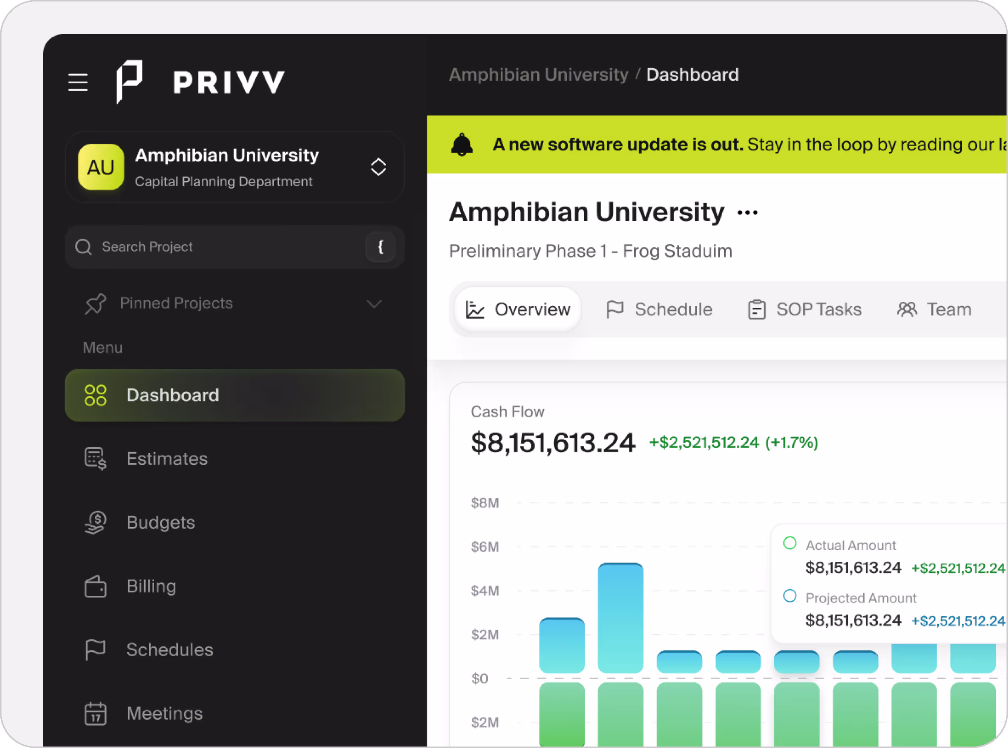Viewport: 1008px width, 748px height.
Task: Click the Dashboard breadcrumb
Action: [x=692, y=75]
